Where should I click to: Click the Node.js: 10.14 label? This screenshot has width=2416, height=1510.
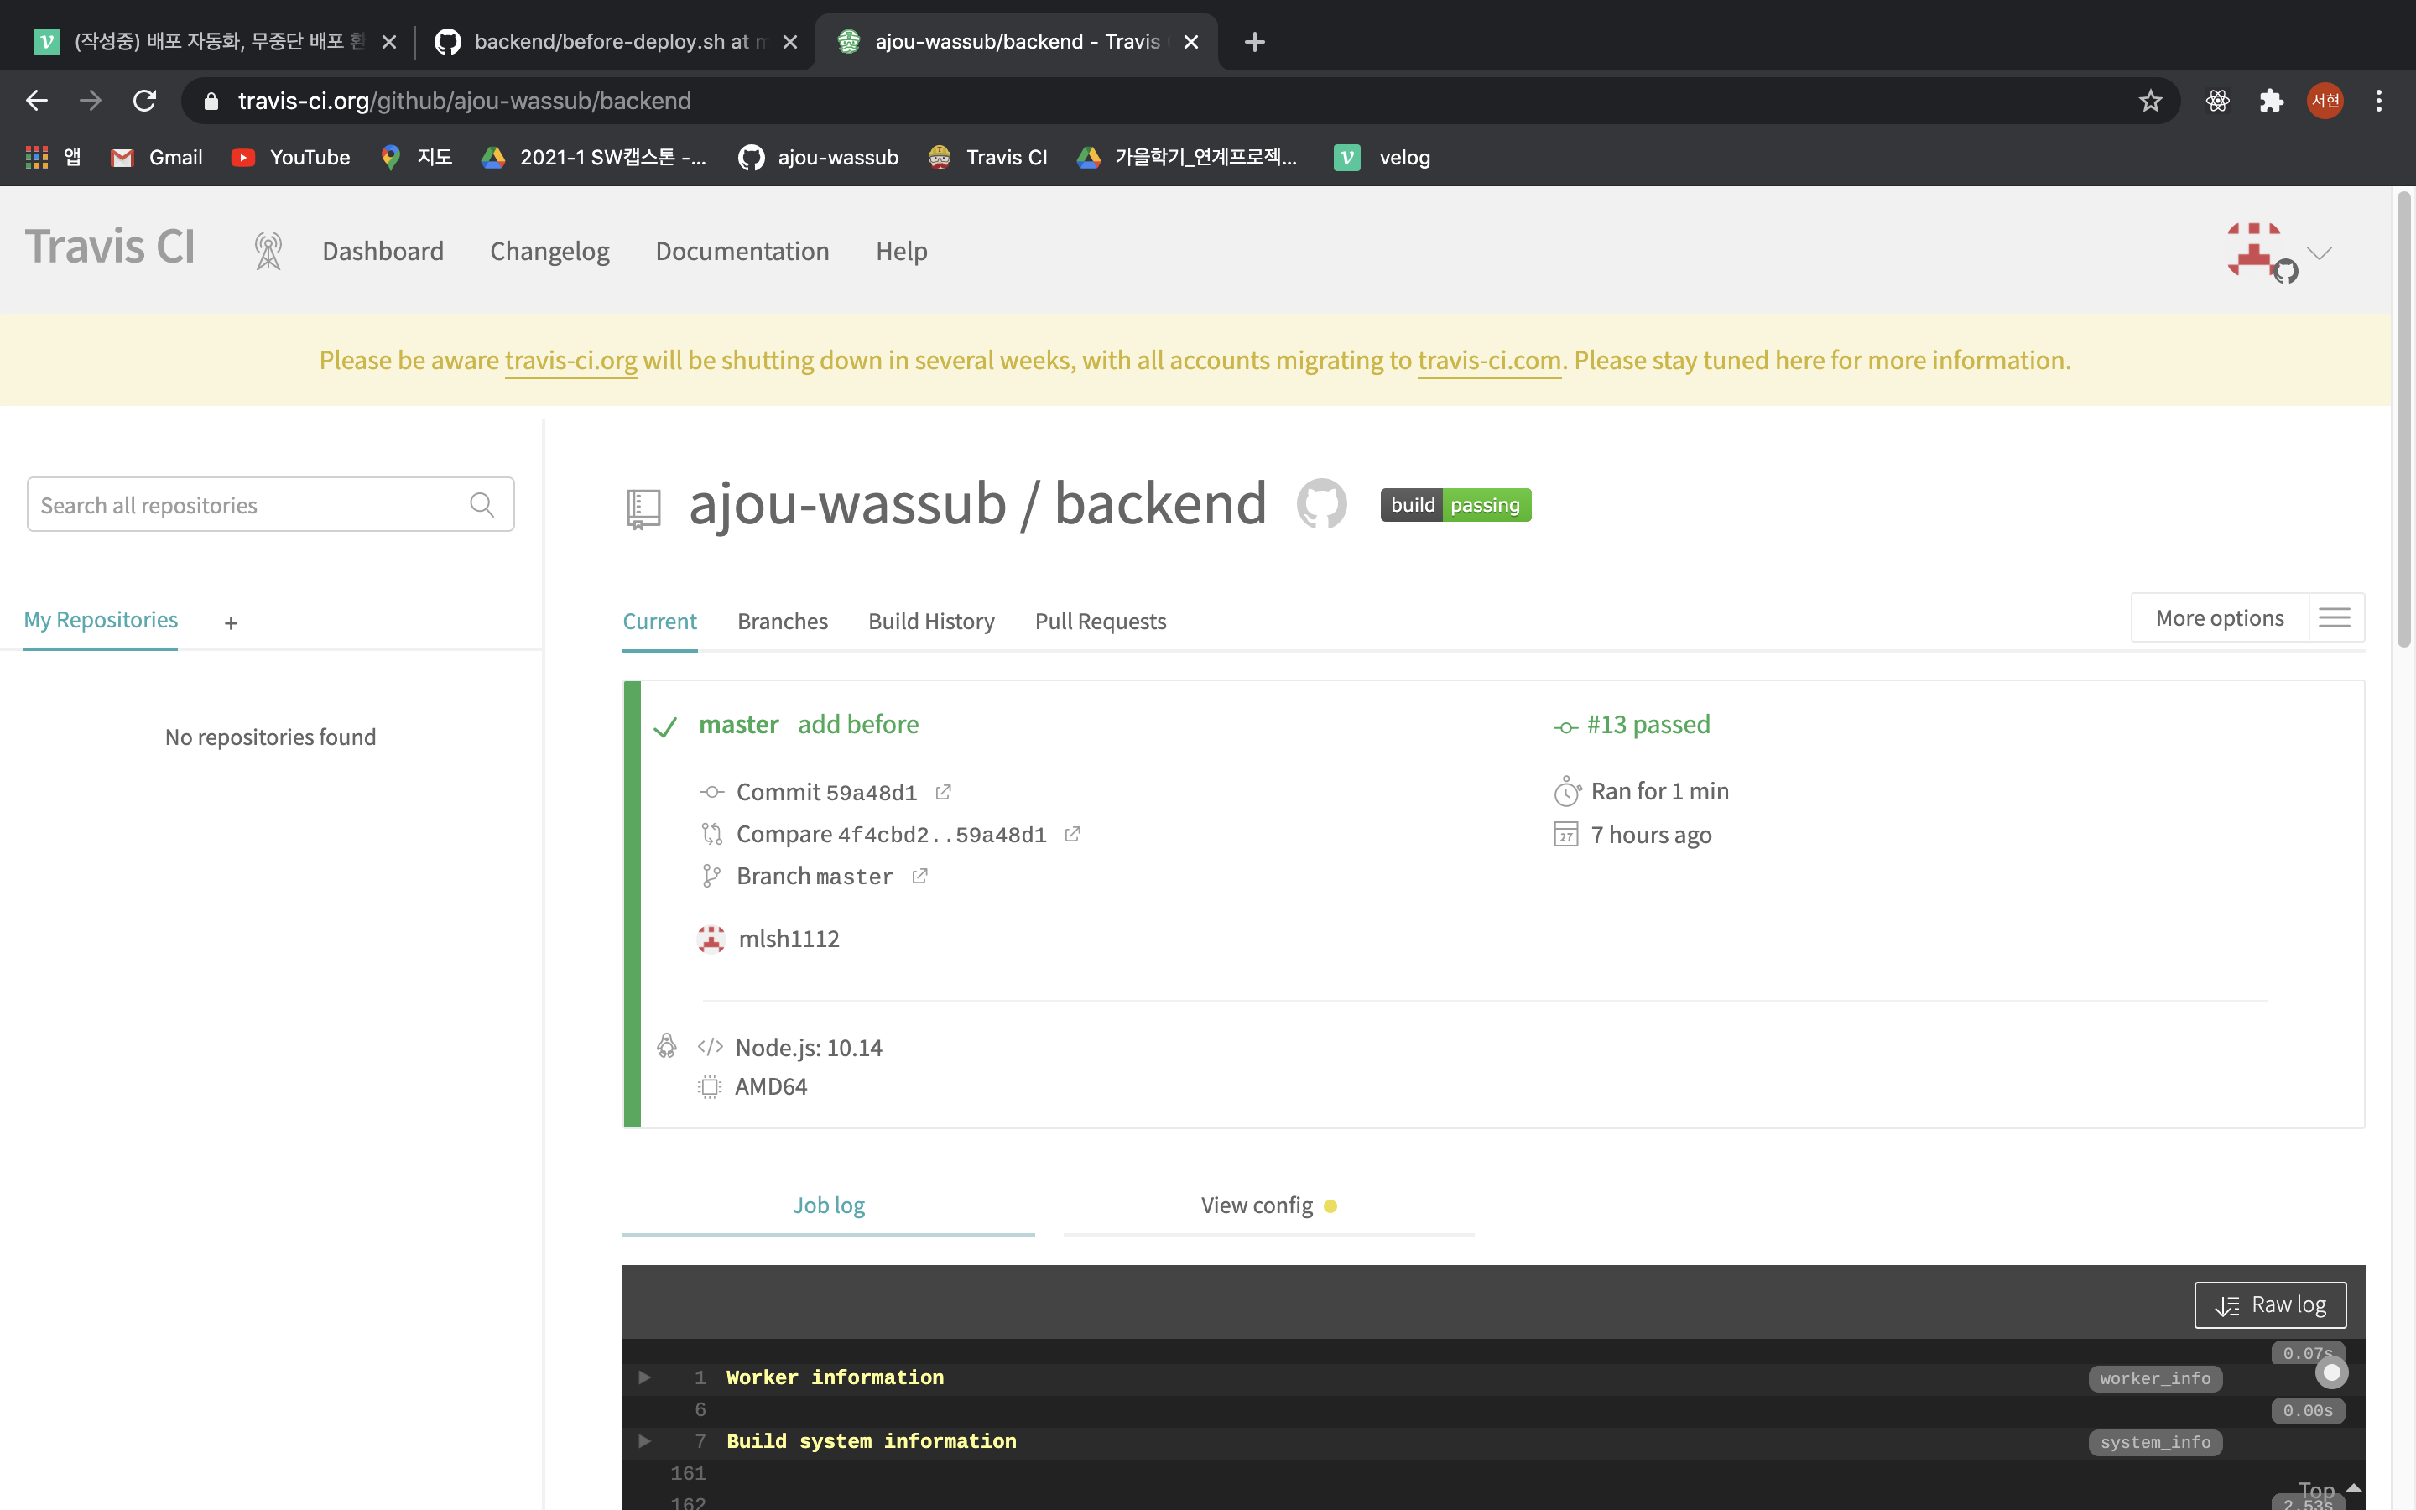coord(809,1048)
